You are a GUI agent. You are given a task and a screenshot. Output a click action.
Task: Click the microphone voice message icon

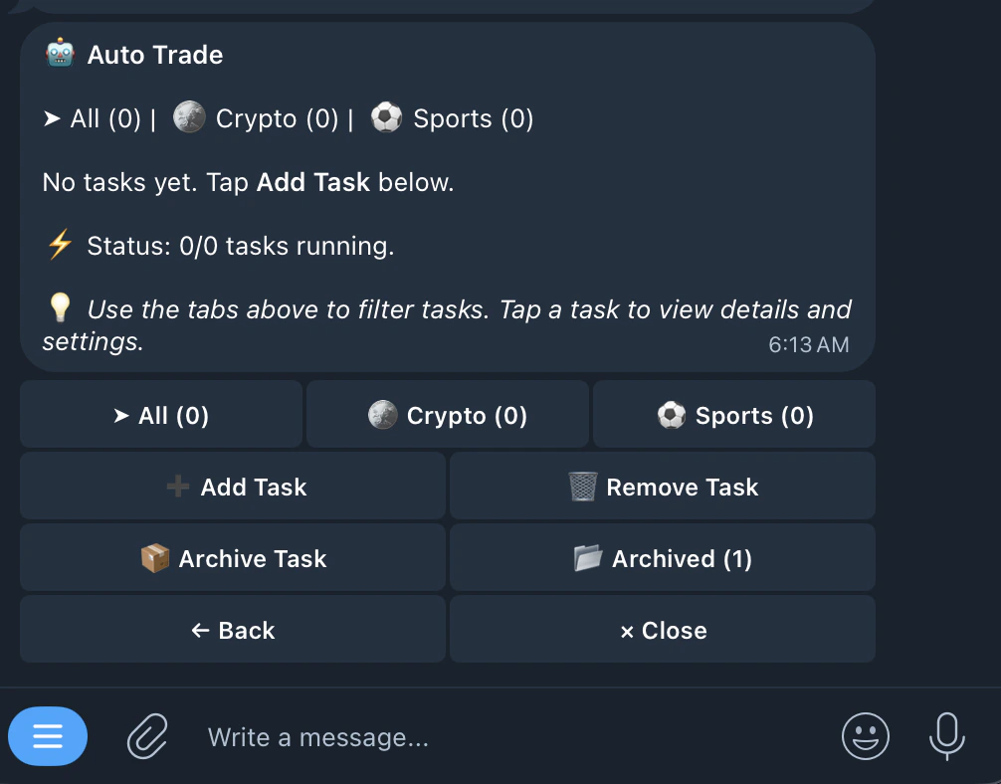[946, 737]
